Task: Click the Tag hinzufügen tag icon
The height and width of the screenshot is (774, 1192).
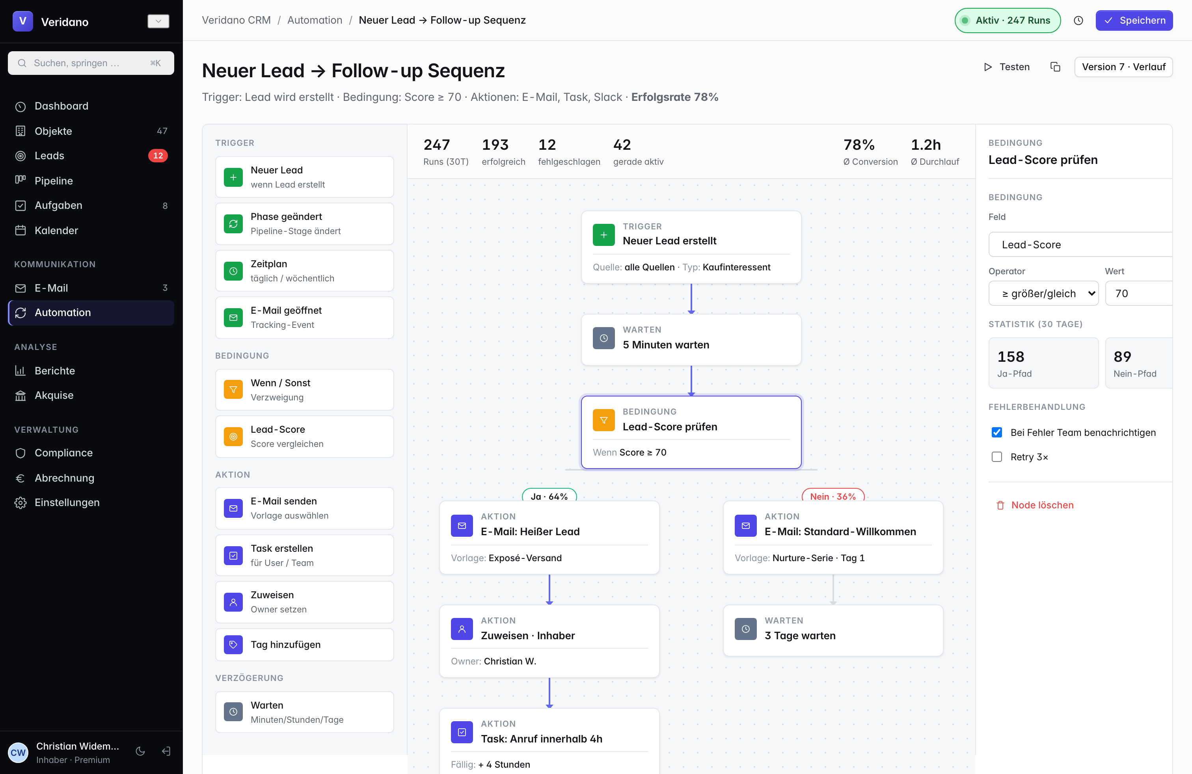Action: pyautogui.click(x=233, y=644)
